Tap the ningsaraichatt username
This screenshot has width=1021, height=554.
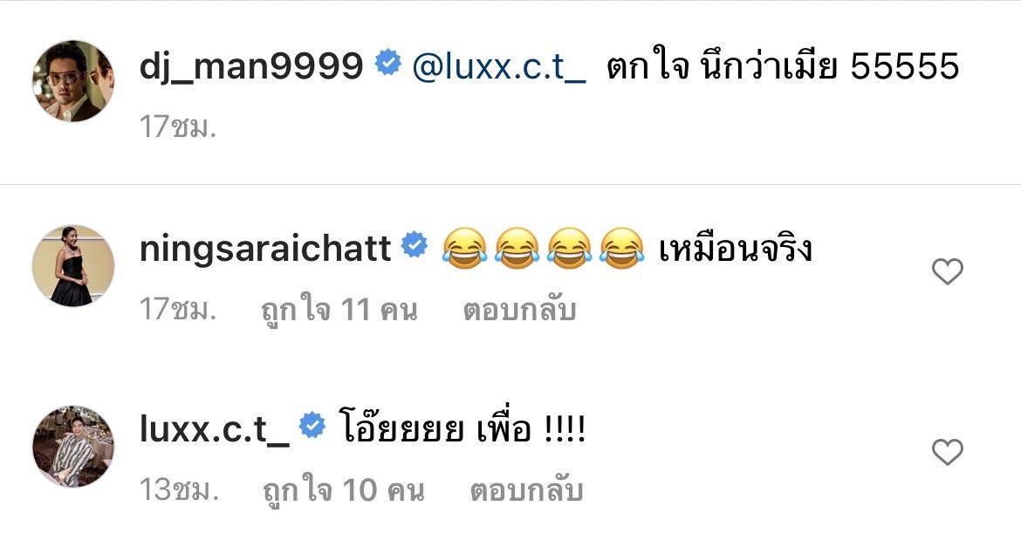coord(265,250)
